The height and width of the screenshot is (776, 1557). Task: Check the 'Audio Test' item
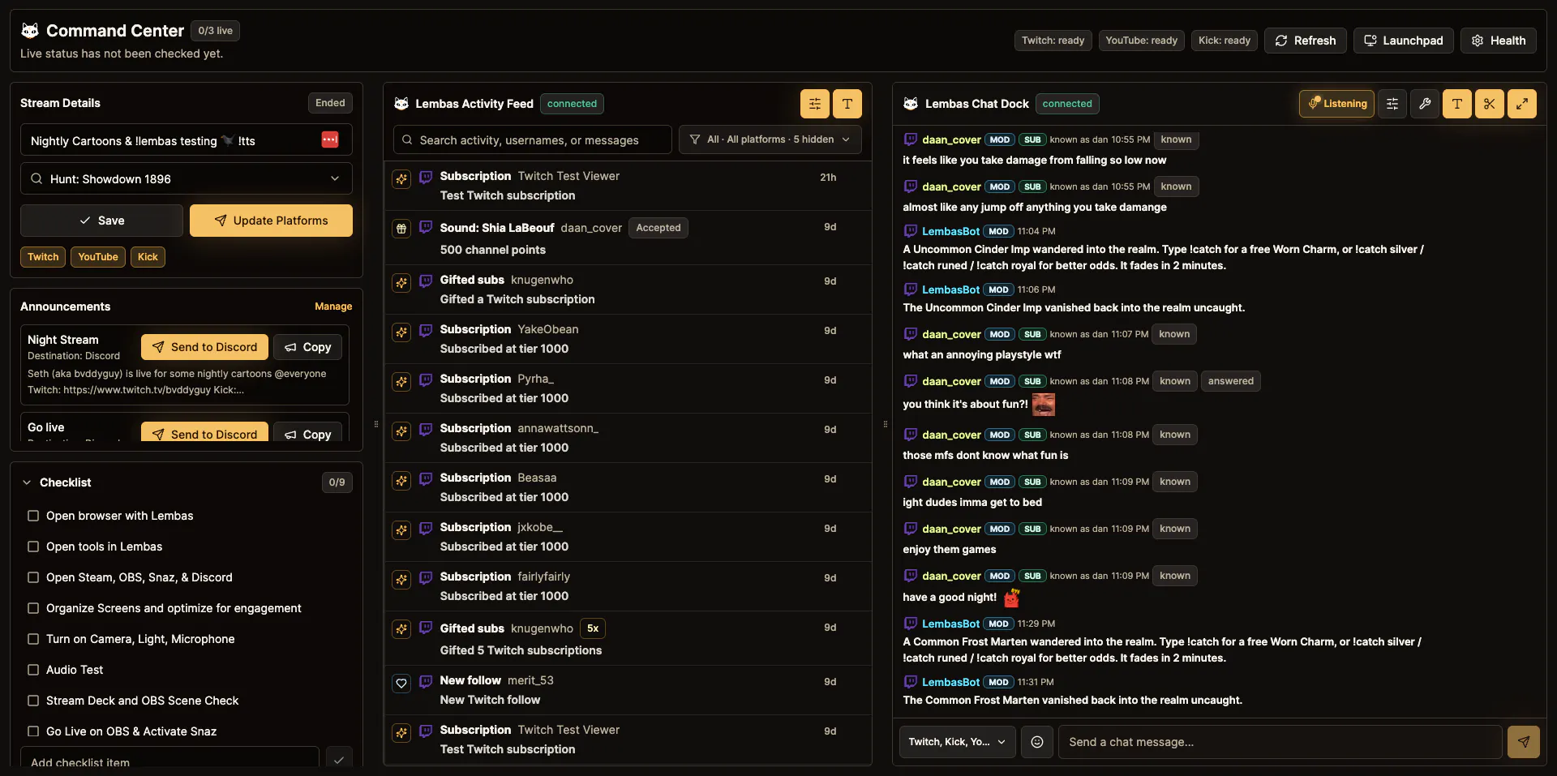coord(33,670)
